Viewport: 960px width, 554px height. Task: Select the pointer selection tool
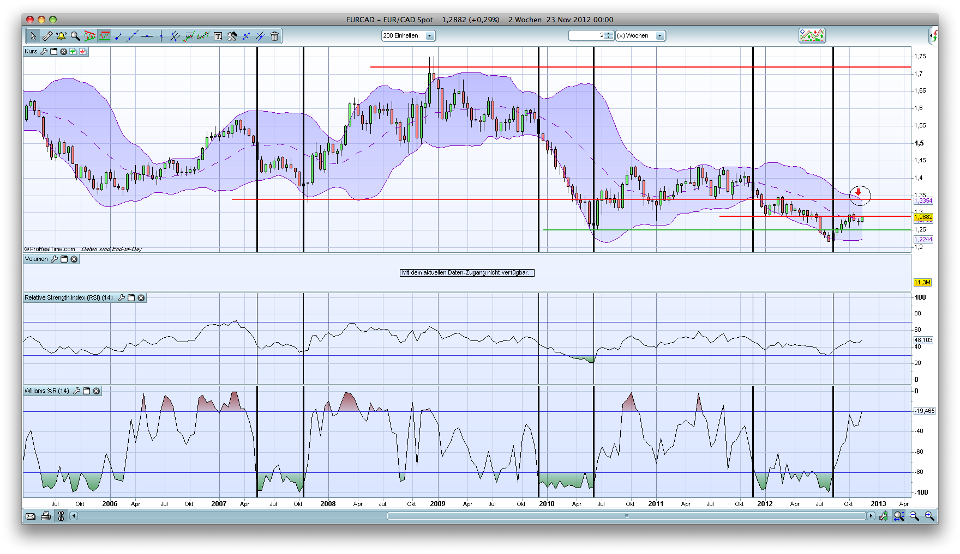[34, 36]
